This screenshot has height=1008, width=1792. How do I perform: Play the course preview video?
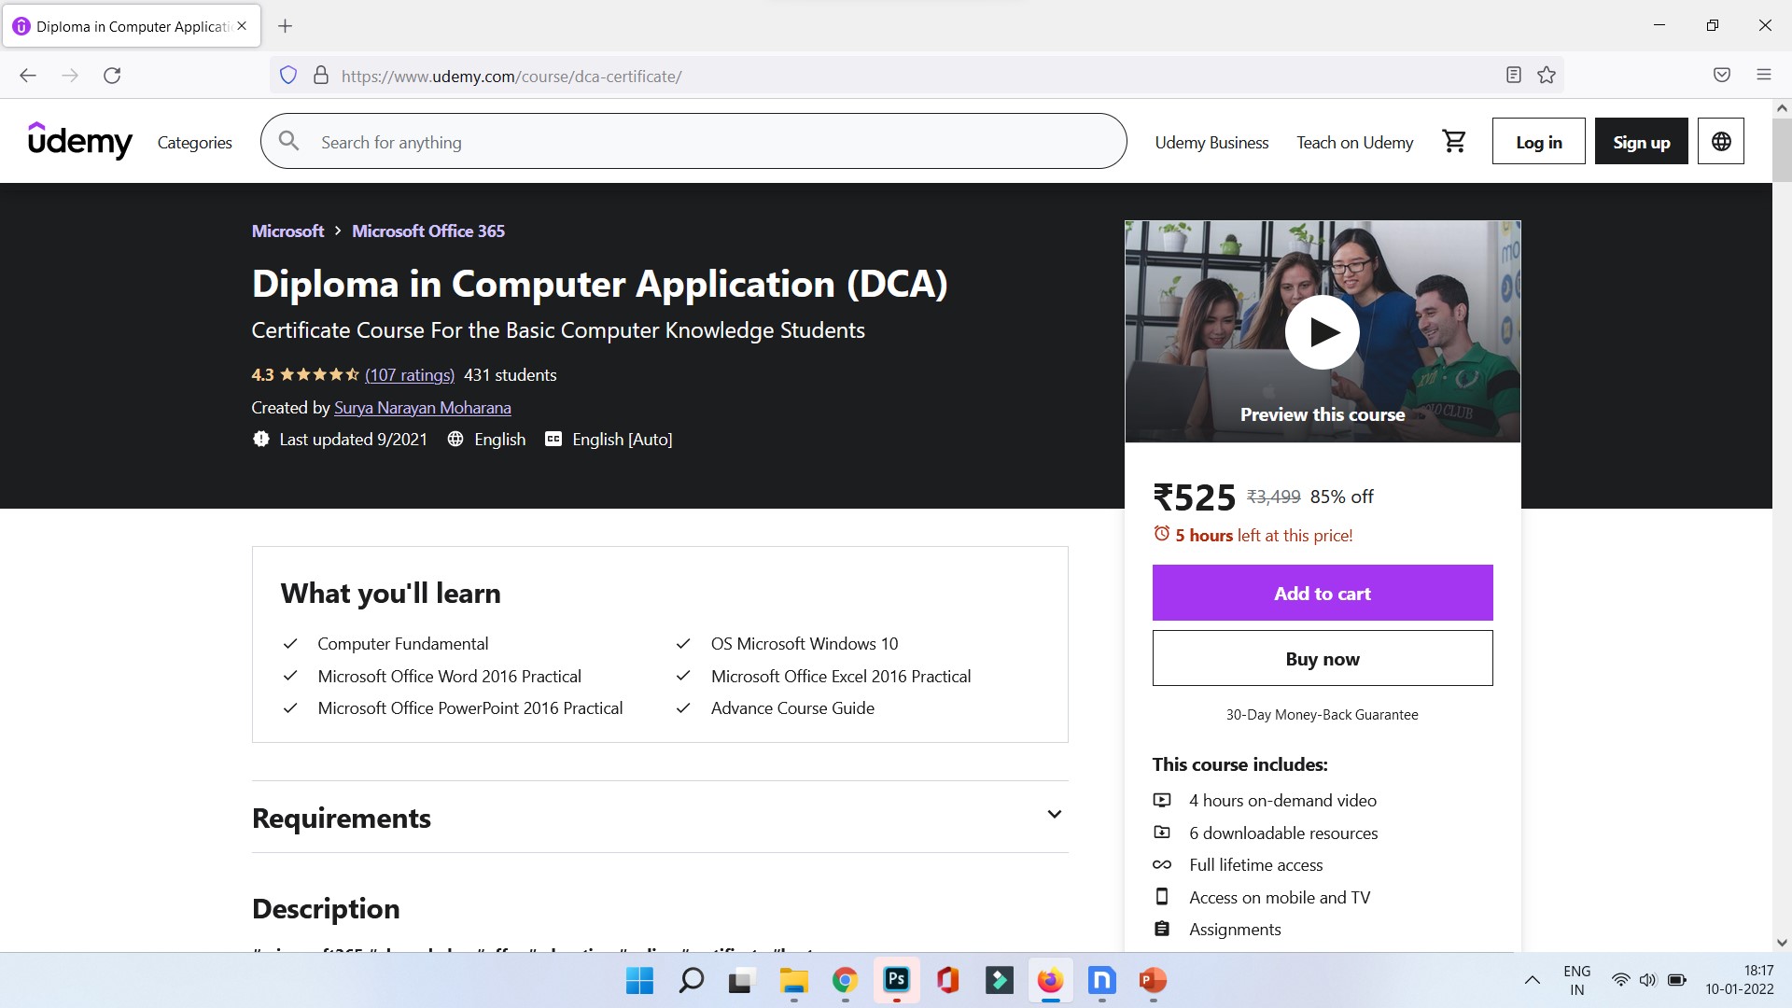pyautogui.click(x=1323, y=331)
